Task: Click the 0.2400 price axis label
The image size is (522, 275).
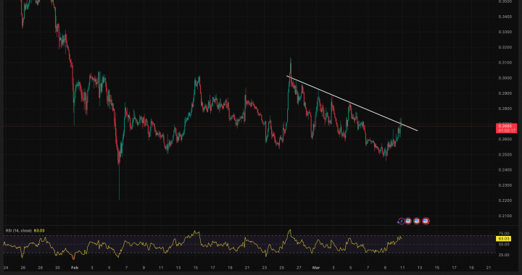Action: click(x=505, y=170)
